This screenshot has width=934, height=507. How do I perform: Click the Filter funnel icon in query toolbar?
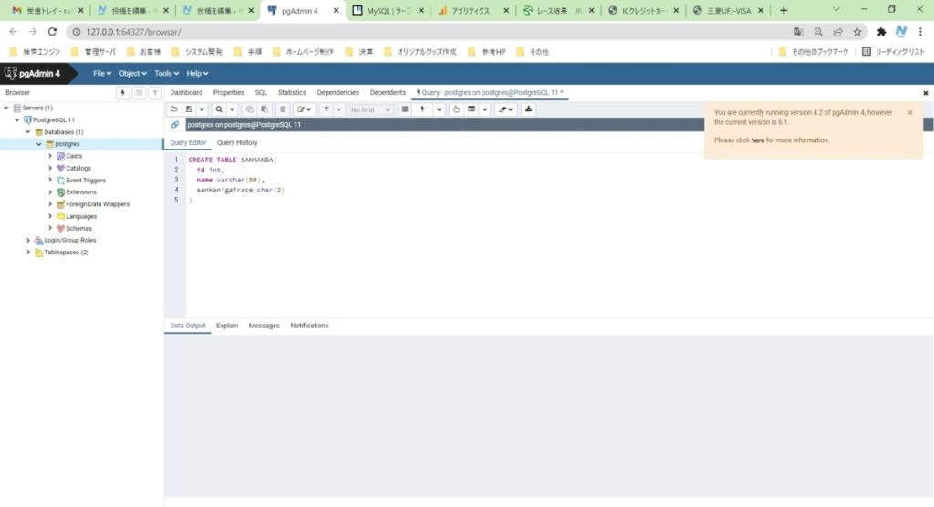pyautogui.click(x=326, y=109)
